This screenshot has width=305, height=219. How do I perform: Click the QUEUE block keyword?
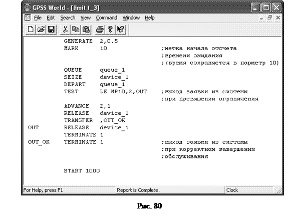pos(73,70)
